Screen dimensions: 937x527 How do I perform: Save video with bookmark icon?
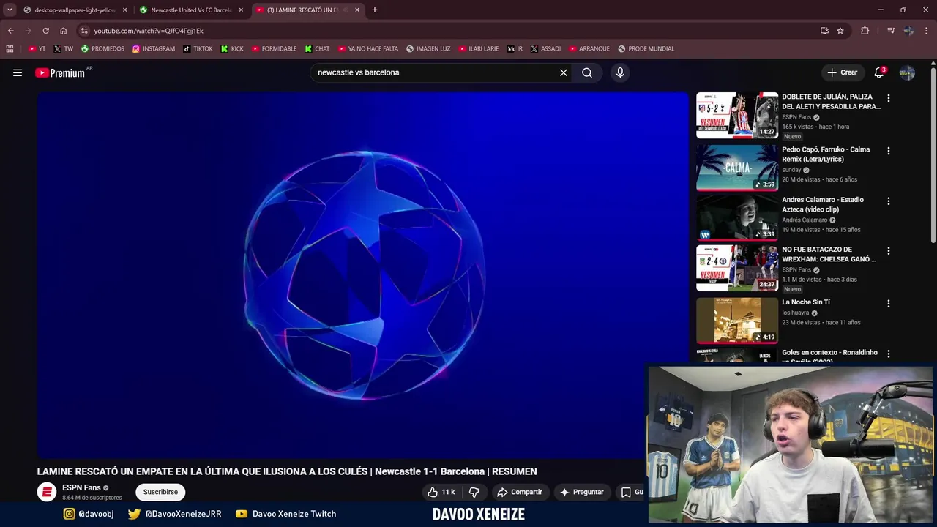(626, 492)
